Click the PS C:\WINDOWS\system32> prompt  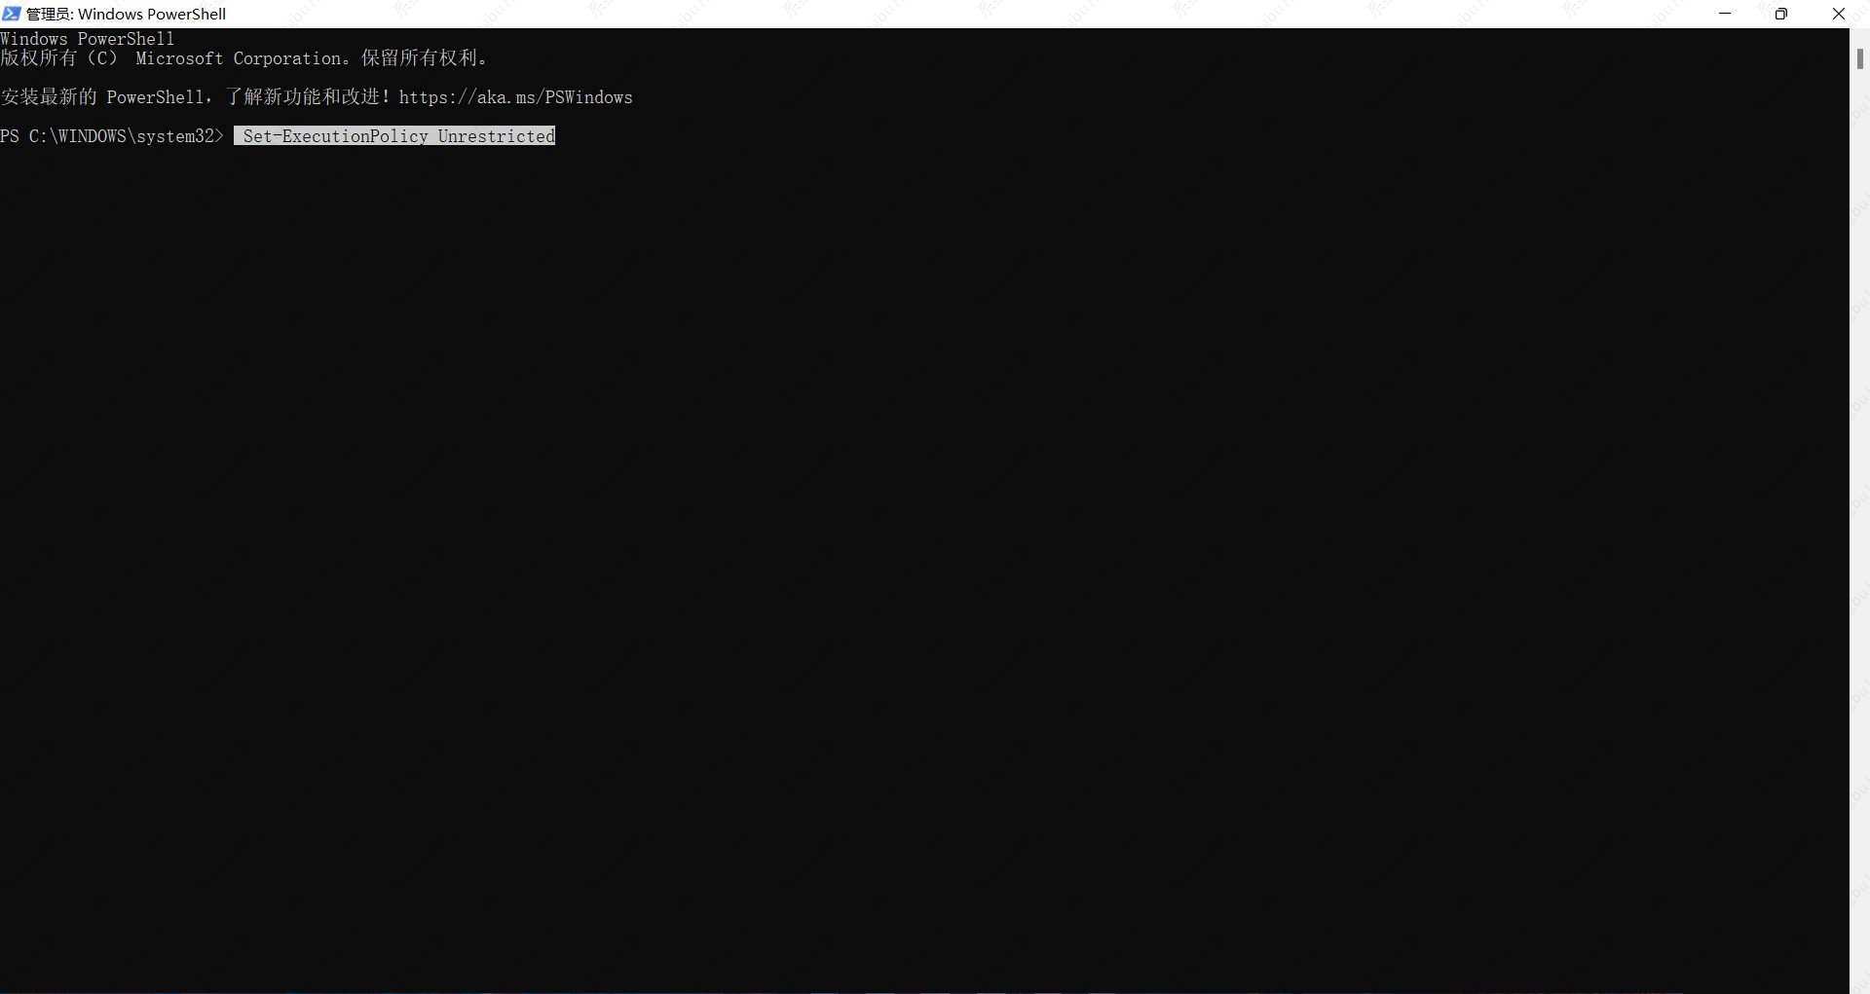[x=111, y=136]
